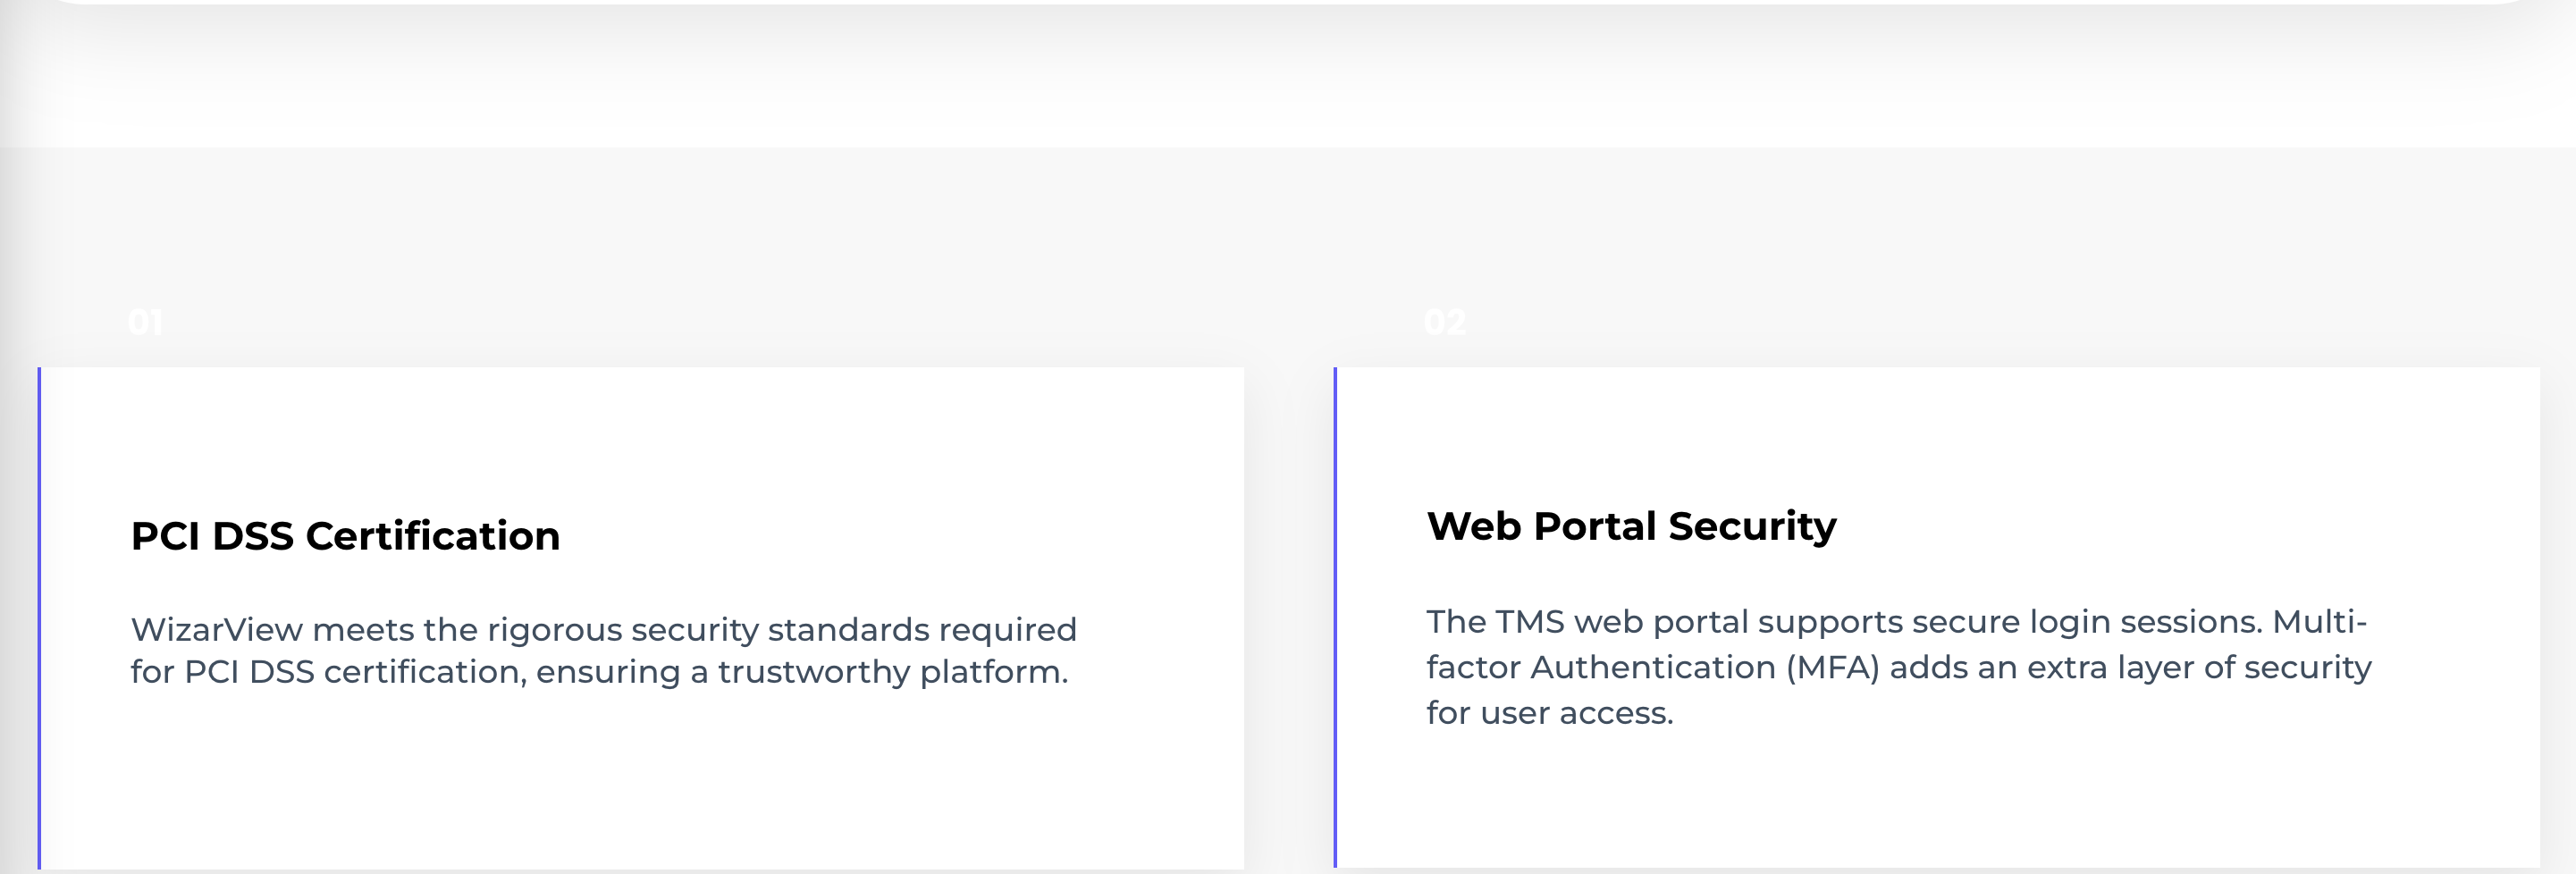Click the gray gap between the two cards

tap(1289, 618)
